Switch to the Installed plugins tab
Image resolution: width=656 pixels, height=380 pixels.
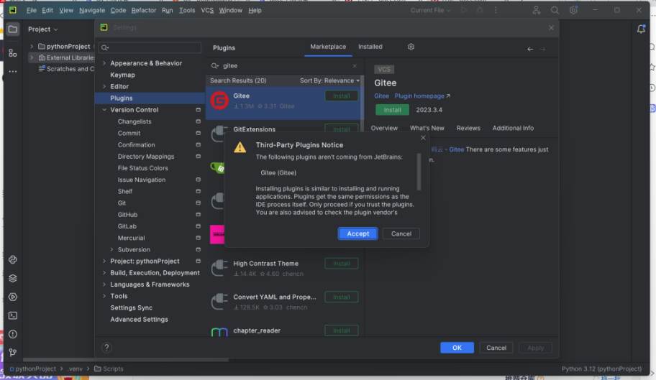(370, 47)
